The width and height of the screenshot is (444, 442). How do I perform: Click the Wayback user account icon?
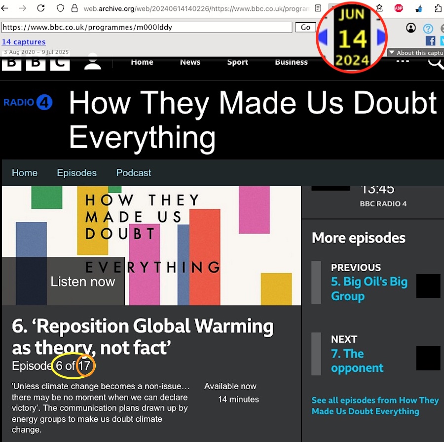pyautogui.click(x=411, y=28)
